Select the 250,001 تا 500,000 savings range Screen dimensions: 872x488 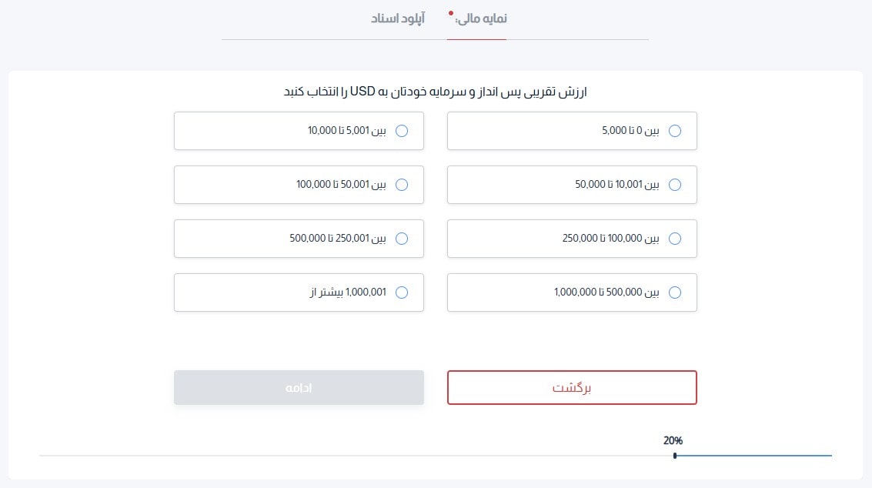[402, 239]
